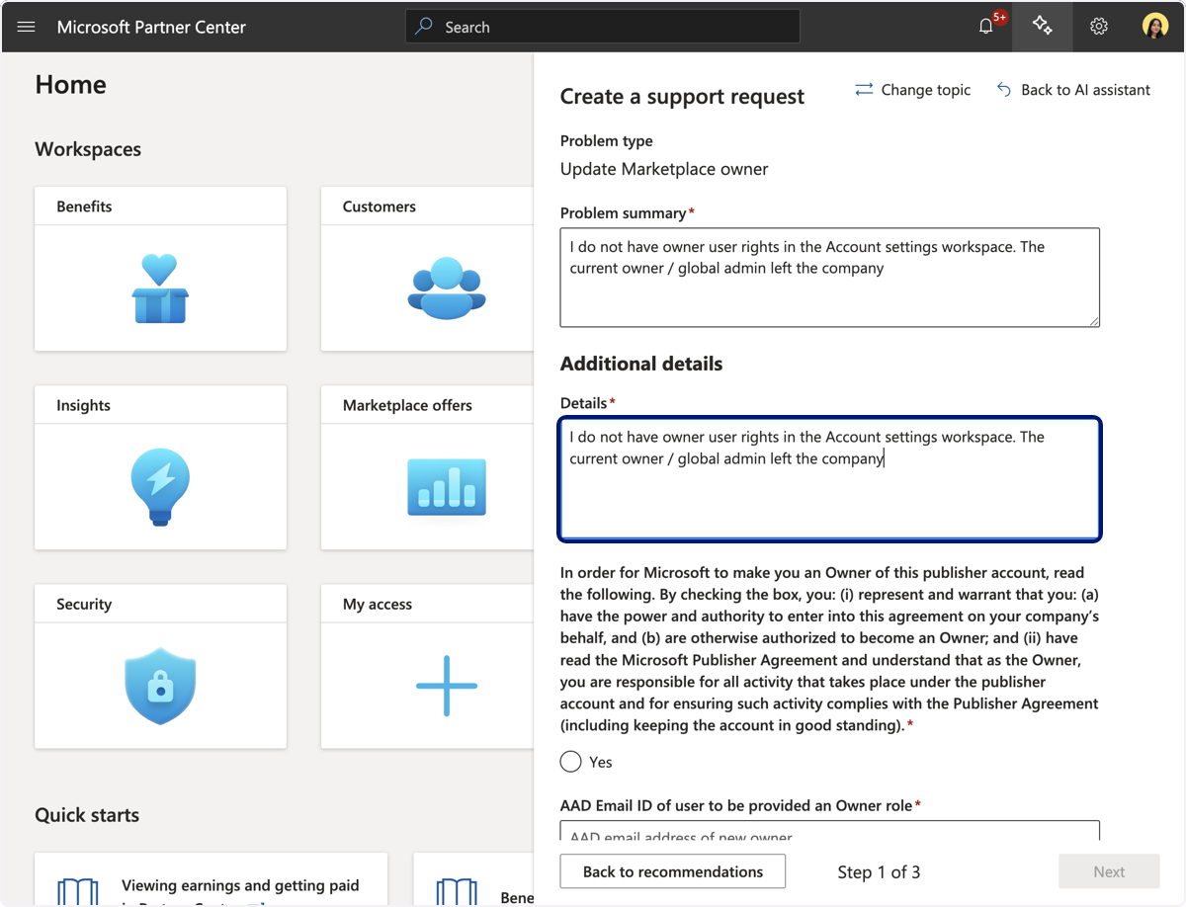Toggle the AI assistant sparkle icon
This screenshot has height=907, width=1186.
click(1042, 27)
